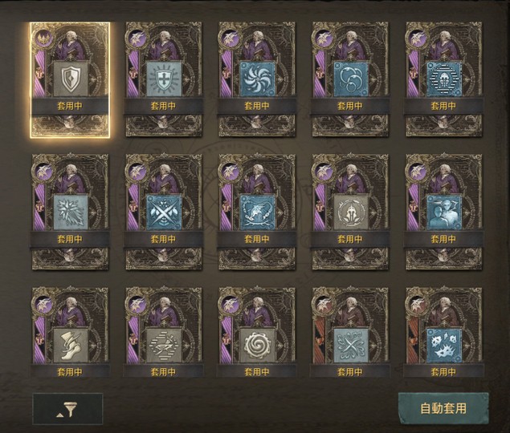Open the filter sort button
Viewport: 510px width, 433px height.
pyautogui.click(x=67, y=409)
